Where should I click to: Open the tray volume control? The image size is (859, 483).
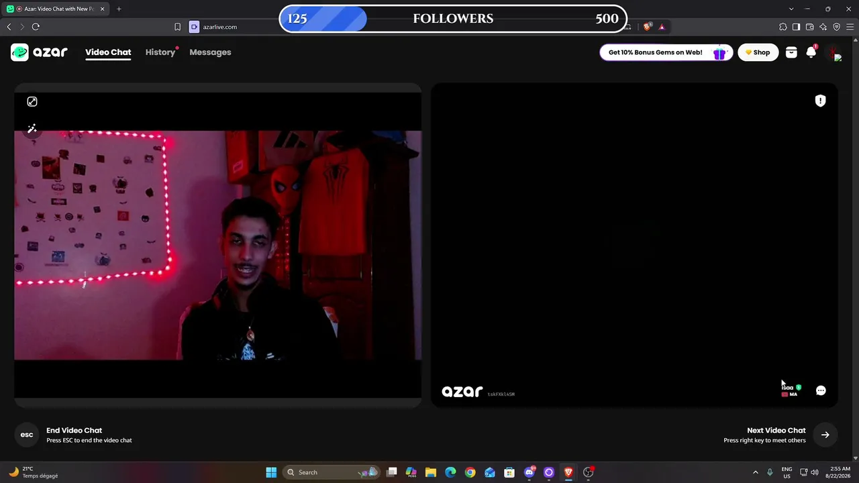pos(815,472)
